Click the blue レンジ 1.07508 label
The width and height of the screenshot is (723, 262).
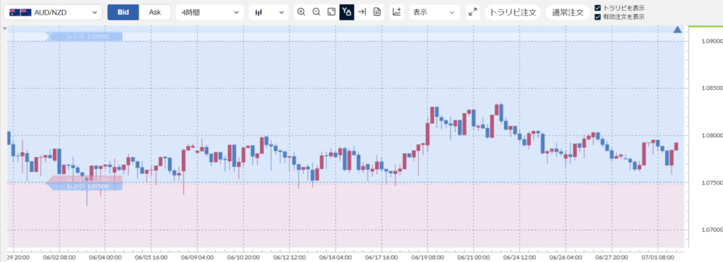tap(85, 187)
